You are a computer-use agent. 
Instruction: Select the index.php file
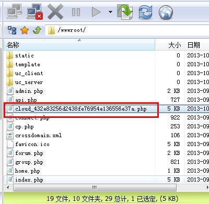click(x=29, y=179)
